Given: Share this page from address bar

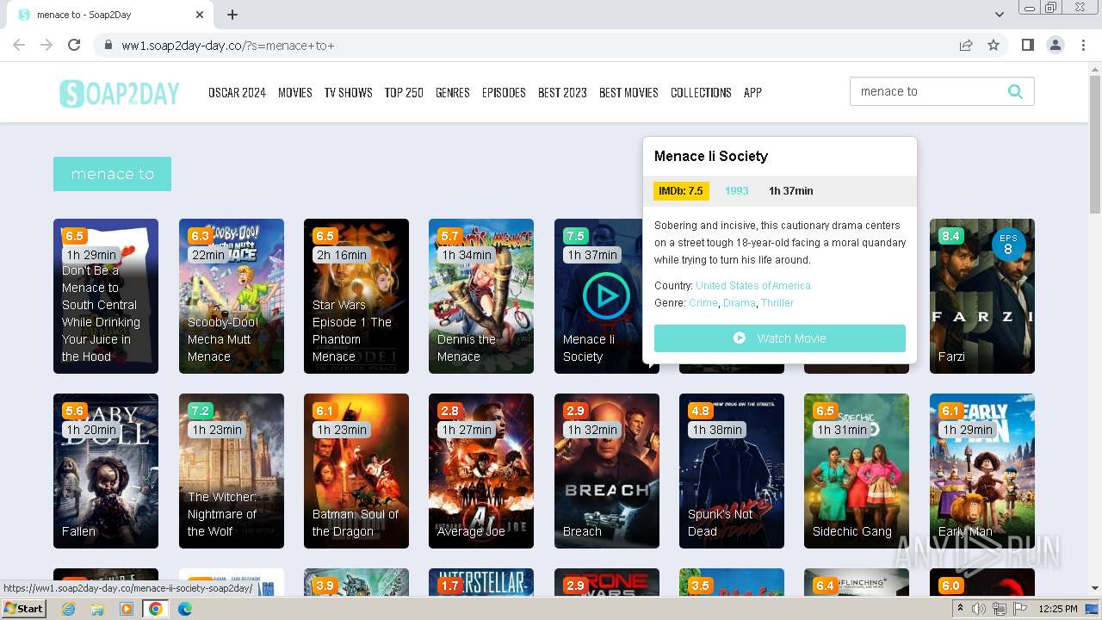Looking at the screenshot, I should (x=966, y=45).
